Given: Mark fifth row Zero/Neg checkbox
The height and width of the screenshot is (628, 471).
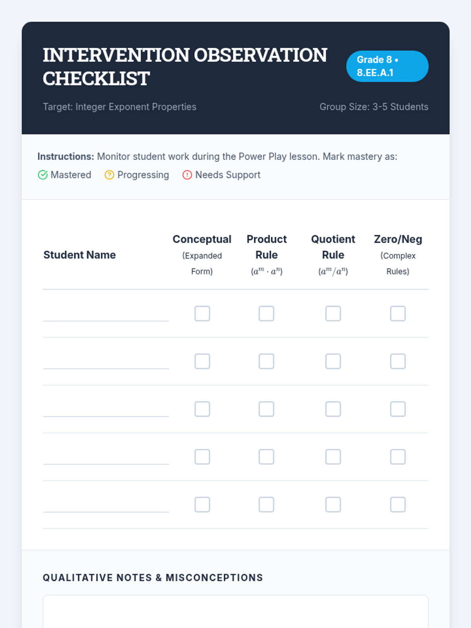Looking at the screenshot, I should point(398,505).
